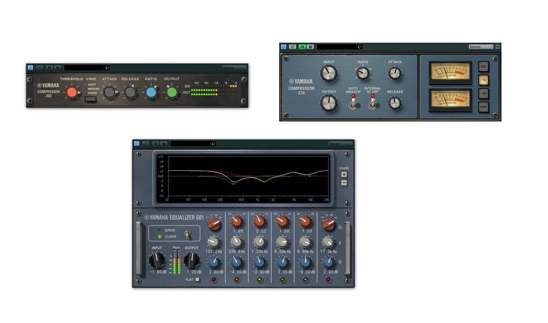Open the preset browser icon on Compressor 260
Viewport: 548px width, 323px height.
[107, 68]
